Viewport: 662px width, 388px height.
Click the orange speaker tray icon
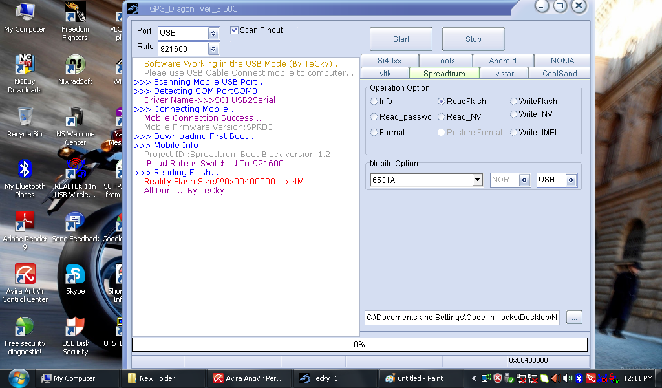coord(555,378)
